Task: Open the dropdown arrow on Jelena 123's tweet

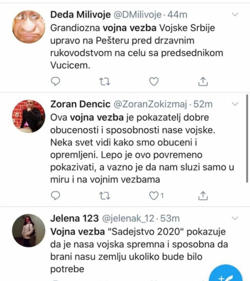Action: tap(235, 218)
